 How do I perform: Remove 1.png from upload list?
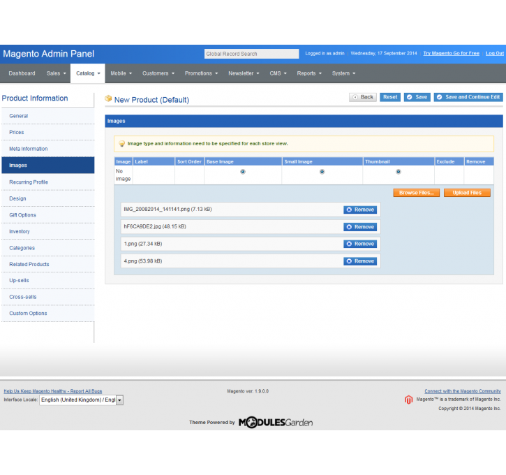point(360,244)
